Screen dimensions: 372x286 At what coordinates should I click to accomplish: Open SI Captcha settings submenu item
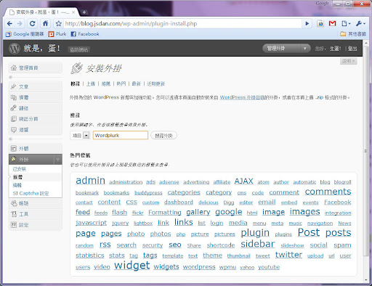(31, 193)
